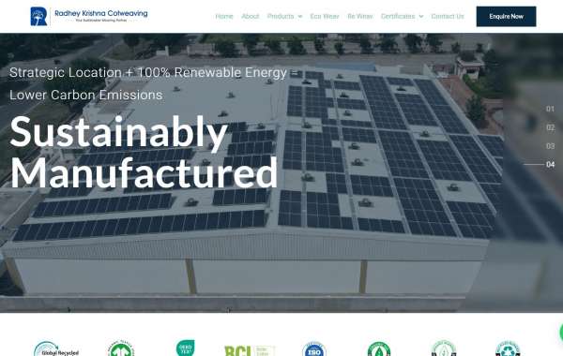Click the BCI Better Cotton logo

[x=250, y=350]
